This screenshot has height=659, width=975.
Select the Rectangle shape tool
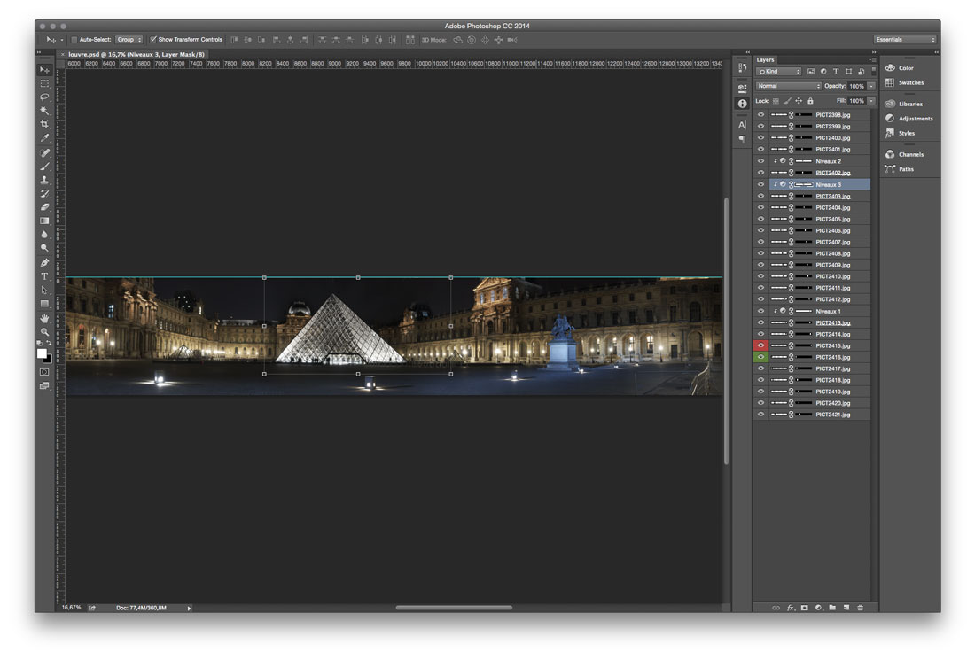click(44, 305)
